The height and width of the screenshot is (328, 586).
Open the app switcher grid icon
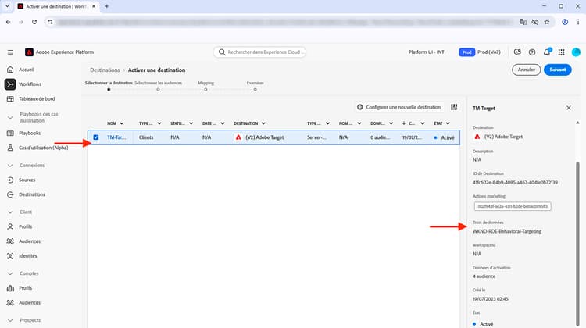click(x=561, y=52)
